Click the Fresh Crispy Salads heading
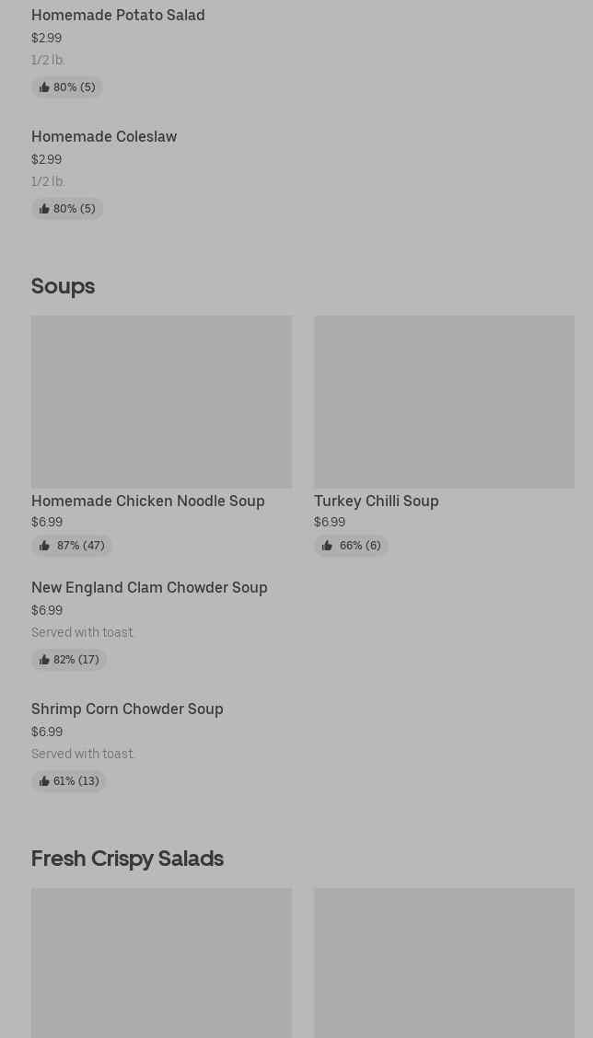Screen dimensions: 593x1038 coord(127,858)
